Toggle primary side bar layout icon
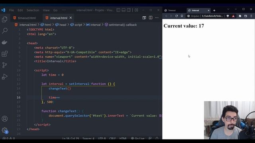255x143 pixels. 118,10
